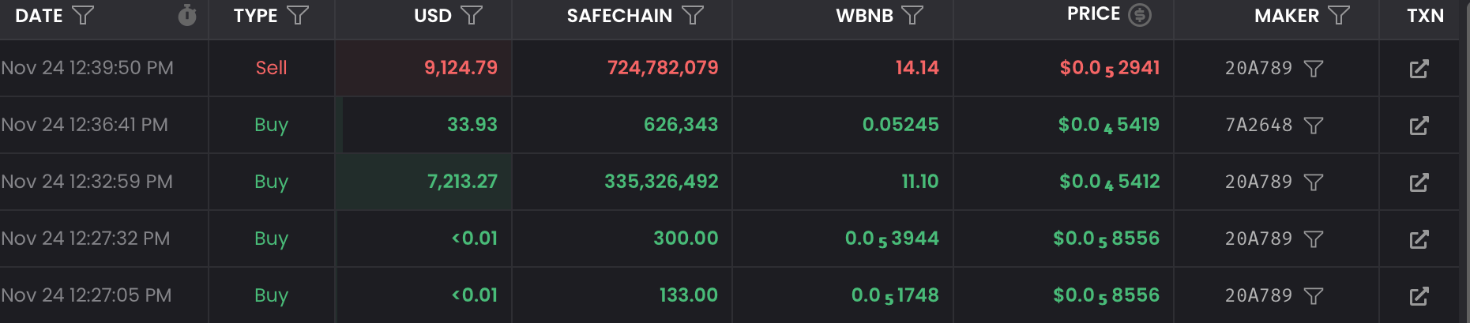The height and width of the screenshot is (323, 1470).
Task: Open transaction link for 12:32:59 PM buy
Action: pyautogui.click(x=1419, y=182)
